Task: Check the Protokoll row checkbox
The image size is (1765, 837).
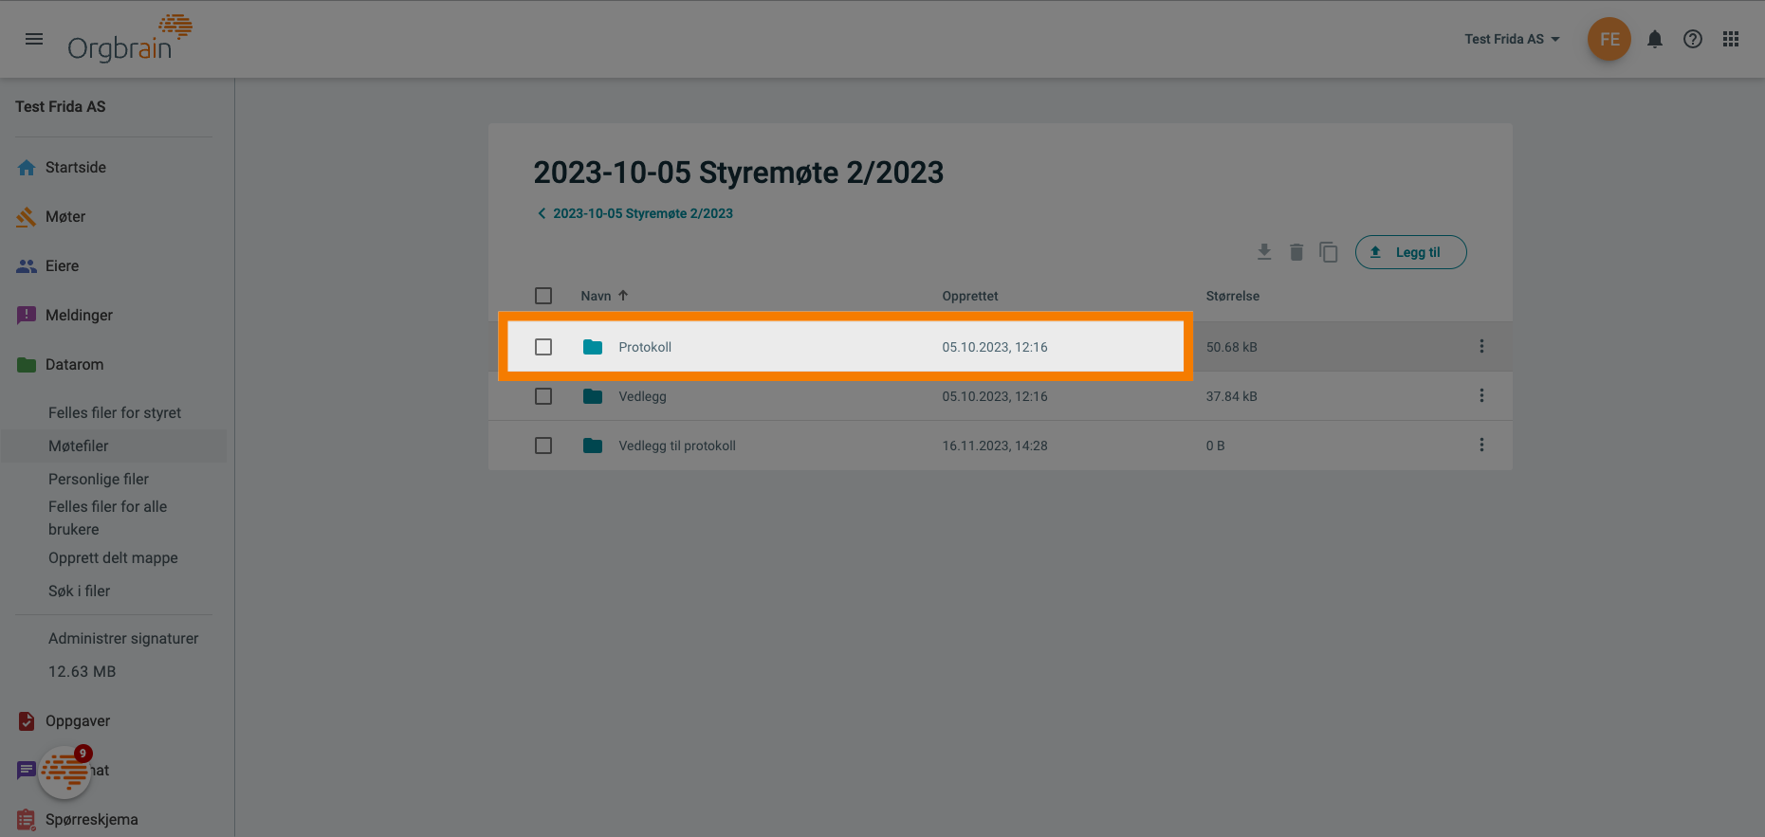Action: coord(543,347)
